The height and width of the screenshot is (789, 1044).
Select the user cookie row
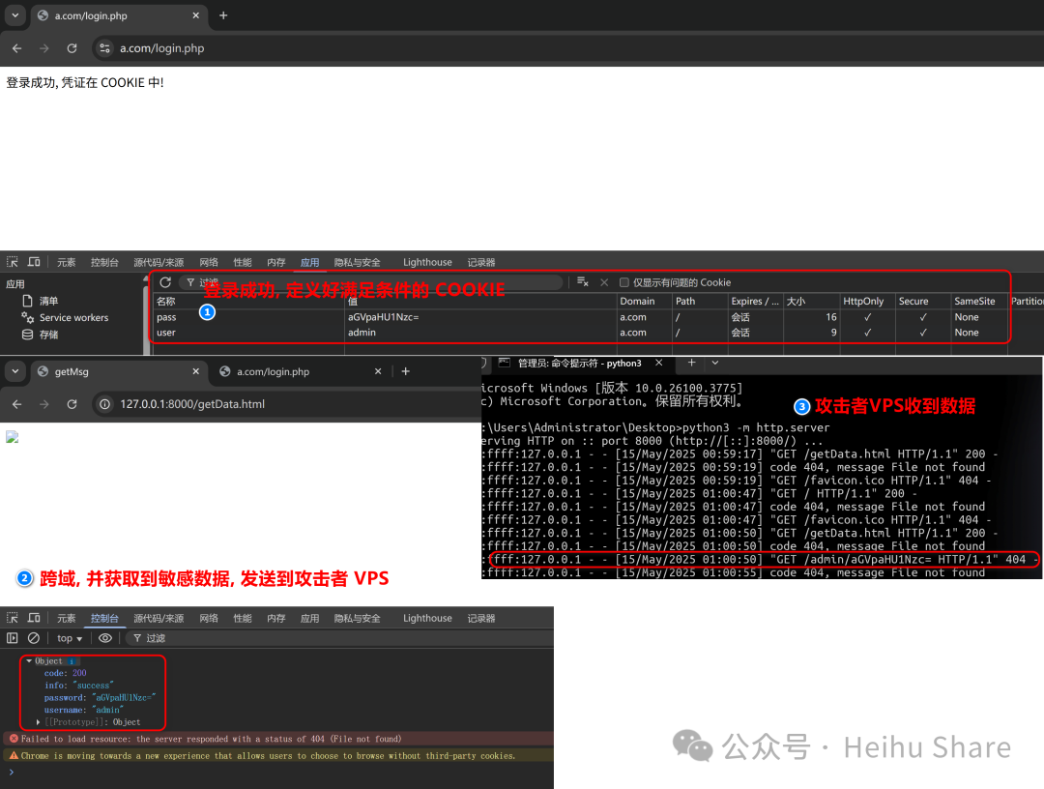coord(579,333)
